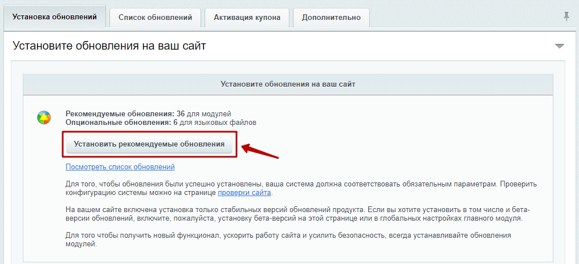
Task: Click the number 36 of recommended updates
Action: [180, 113]
